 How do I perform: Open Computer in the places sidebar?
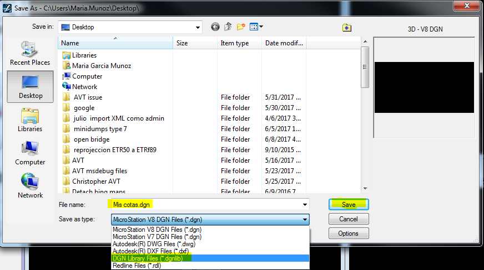point(30,153)
